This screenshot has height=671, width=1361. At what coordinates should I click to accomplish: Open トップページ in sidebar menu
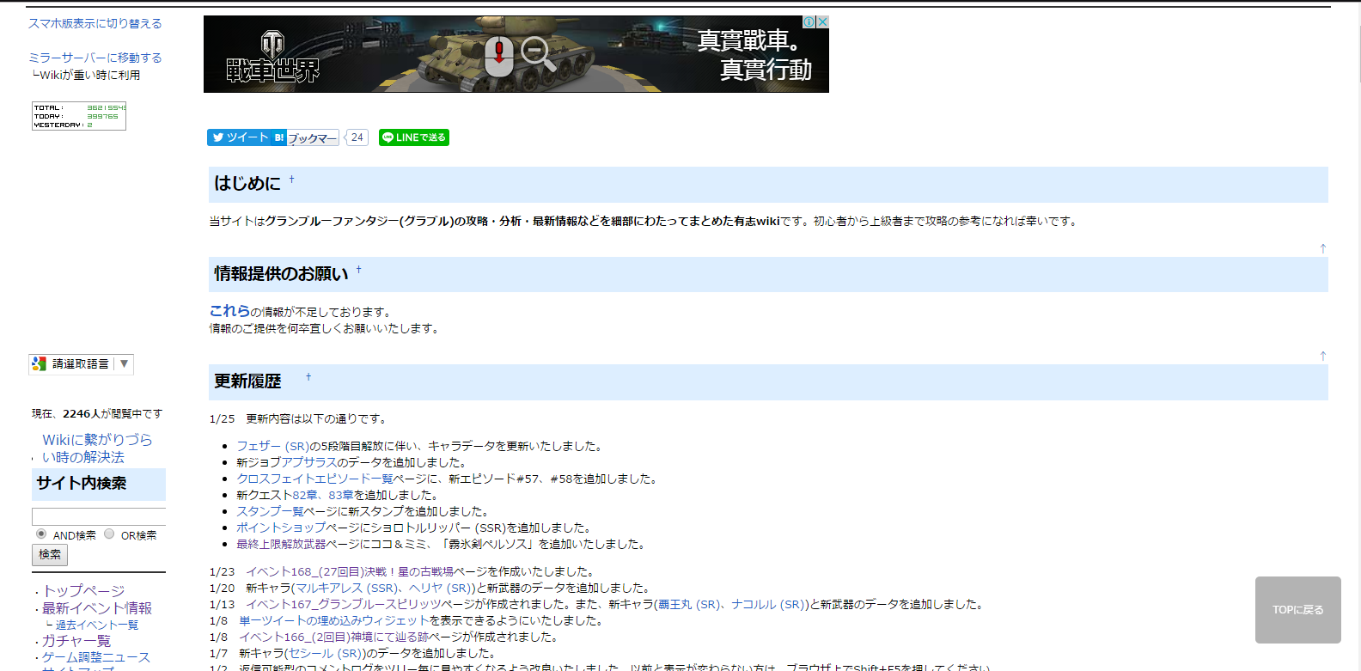(x=83, y=591)
